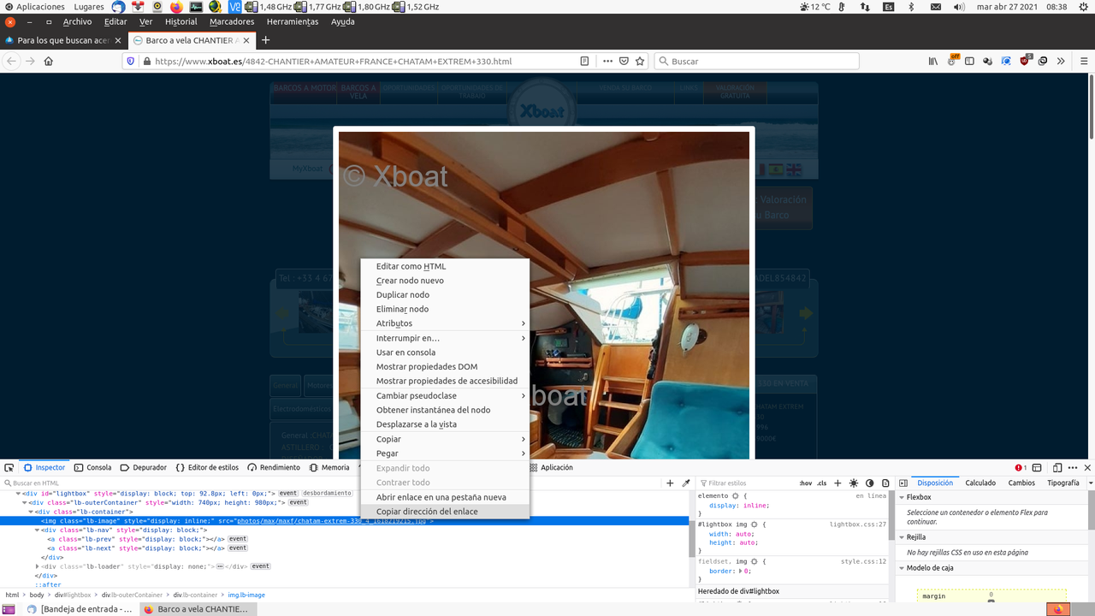Bookmark this page with the star icon
The width and height of the screenshot is (1095, 616).
tap(640, 62)
